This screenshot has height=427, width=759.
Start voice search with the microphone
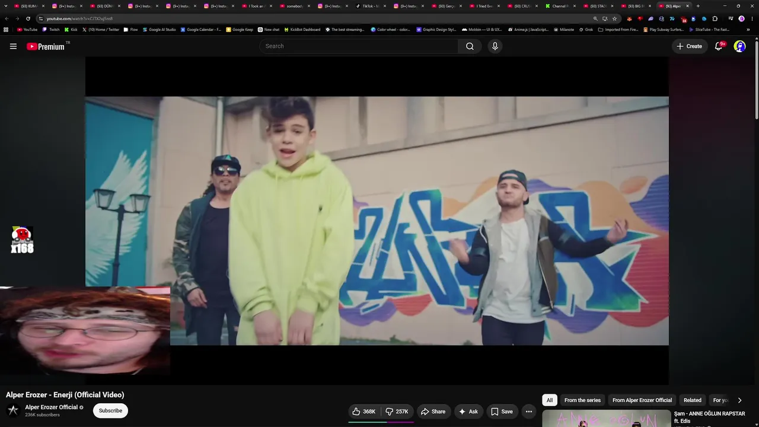click(x=495, y=46)
